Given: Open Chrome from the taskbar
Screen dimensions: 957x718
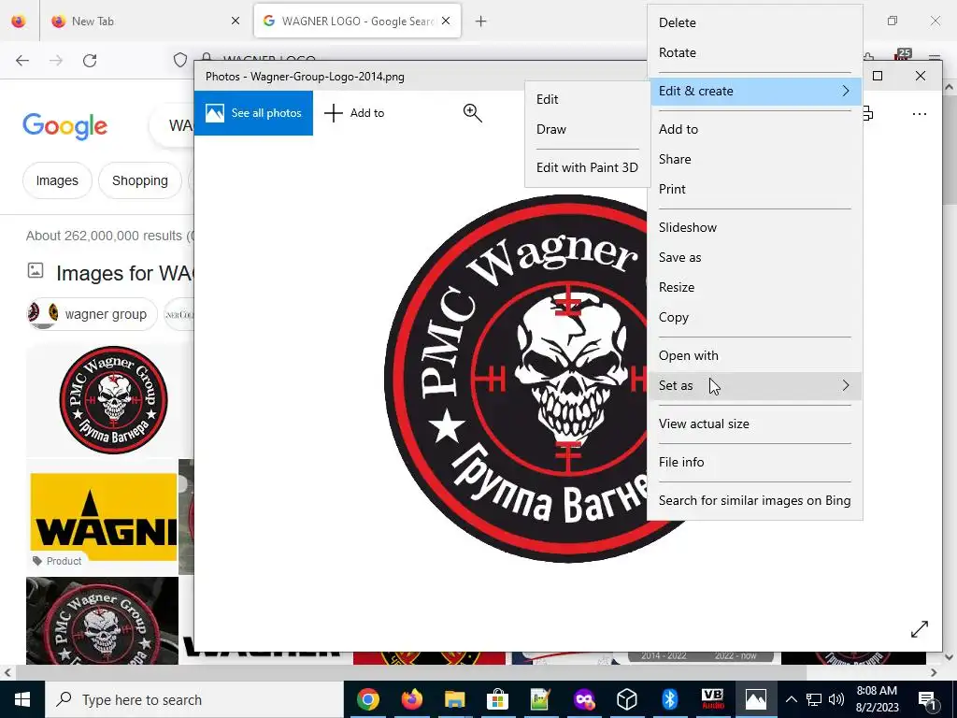Looking at the screenshot, I should (x=368, y=699).
